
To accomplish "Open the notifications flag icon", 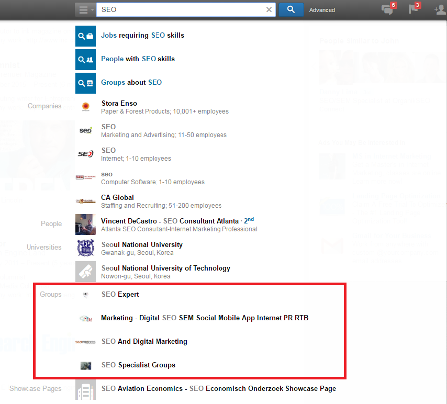I will click(x=414, y=9).
